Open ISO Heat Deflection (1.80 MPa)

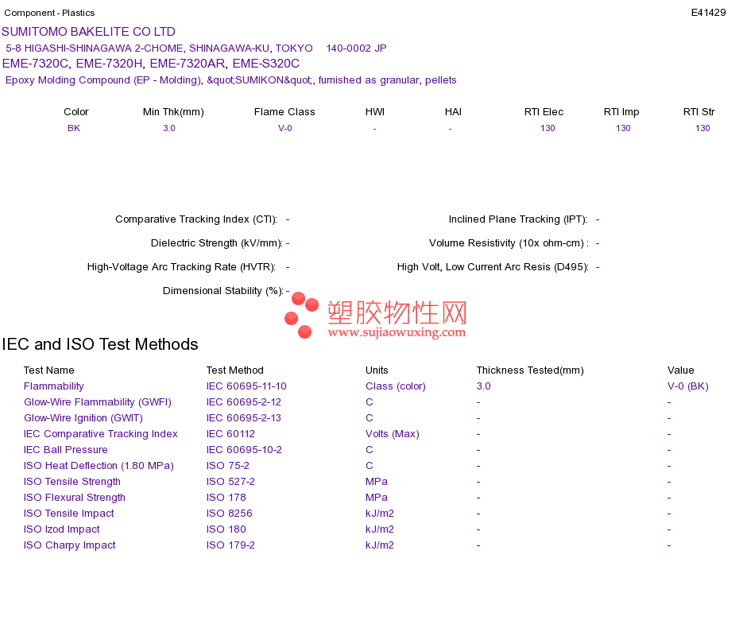tap(99, 466)
